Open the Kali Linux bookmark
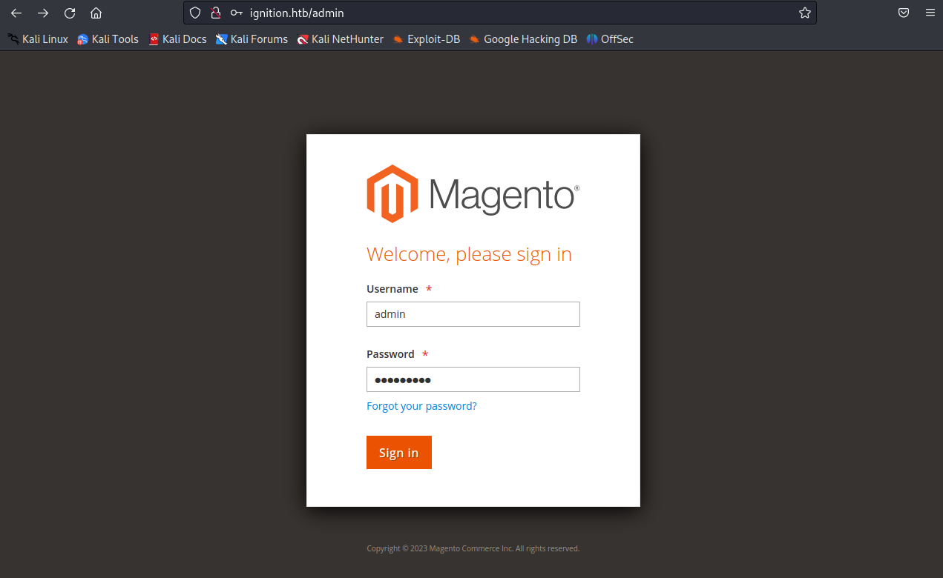Image resolution: width=943 pixels, height=578 pixels. (38, 39)
